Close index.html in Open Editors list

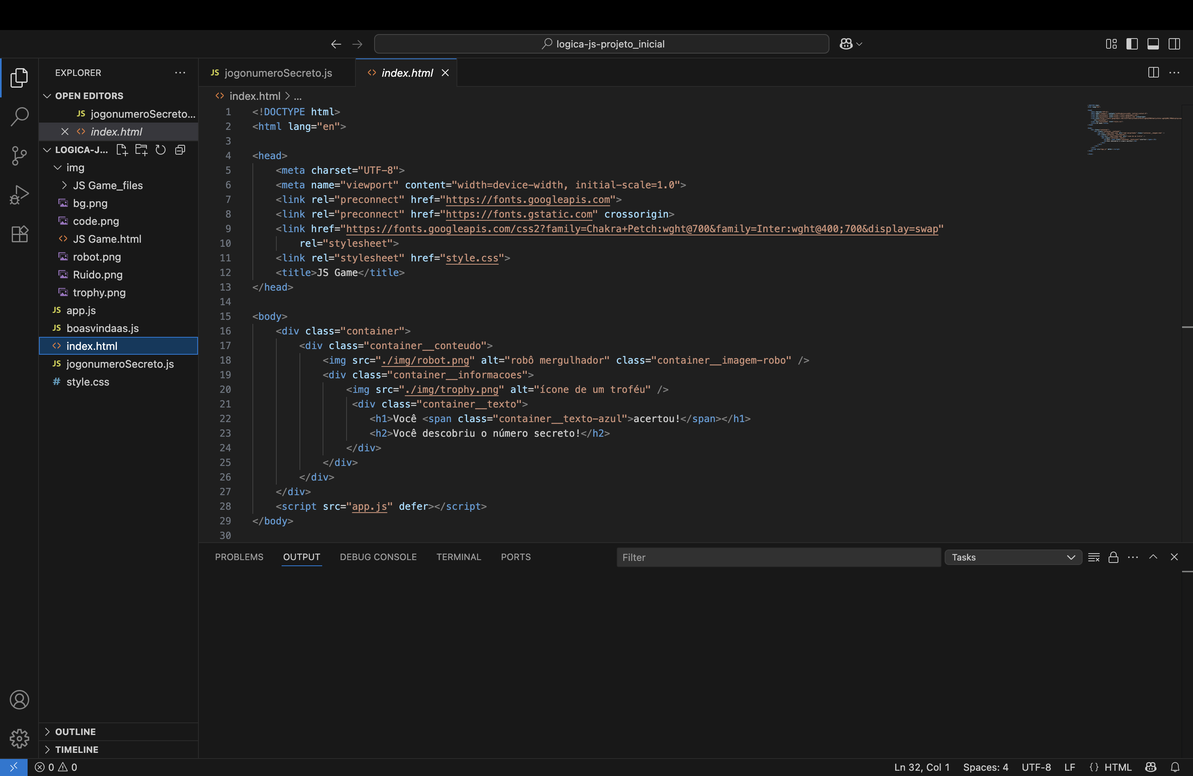pyautogui.click(x=65, y=132)
